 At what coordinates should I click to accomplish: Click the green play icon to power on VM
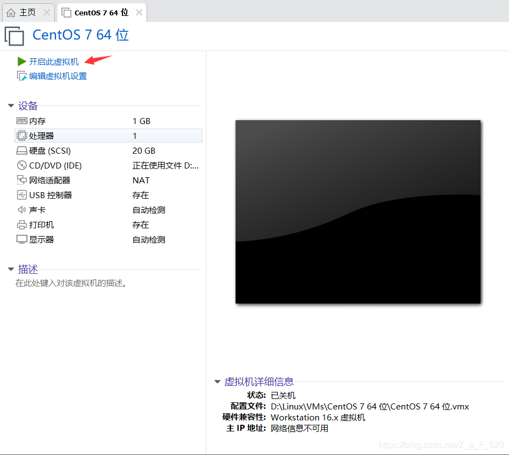point(21,61)
